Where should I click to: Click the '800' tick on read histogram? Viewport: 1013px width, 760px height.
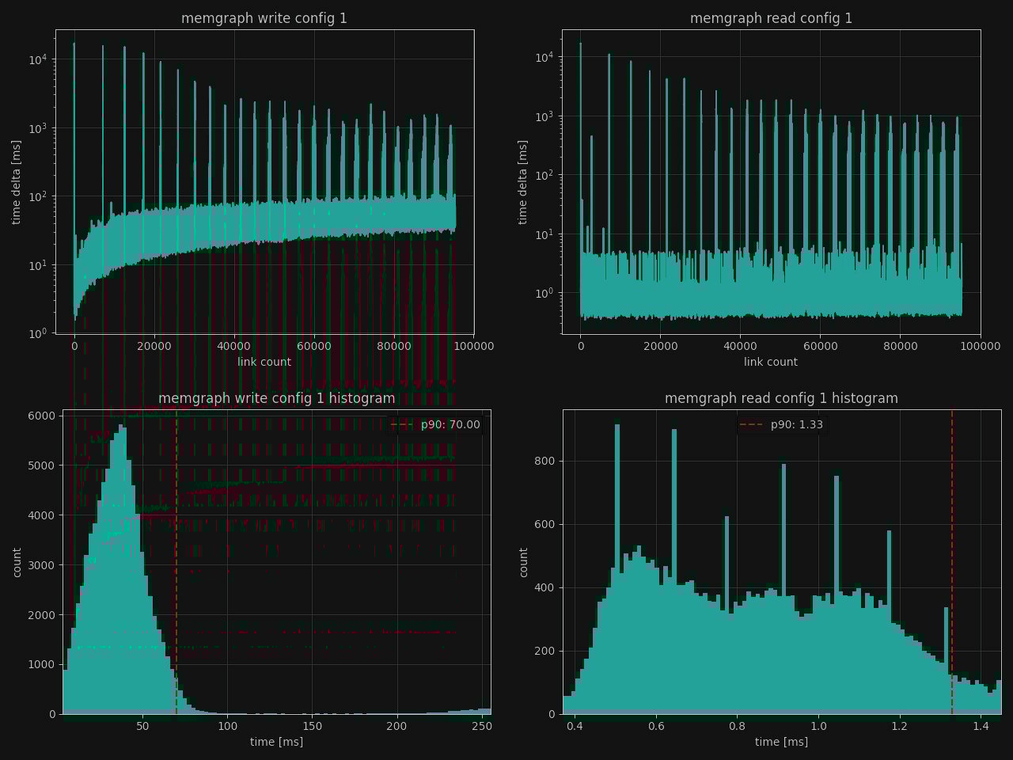546,461
